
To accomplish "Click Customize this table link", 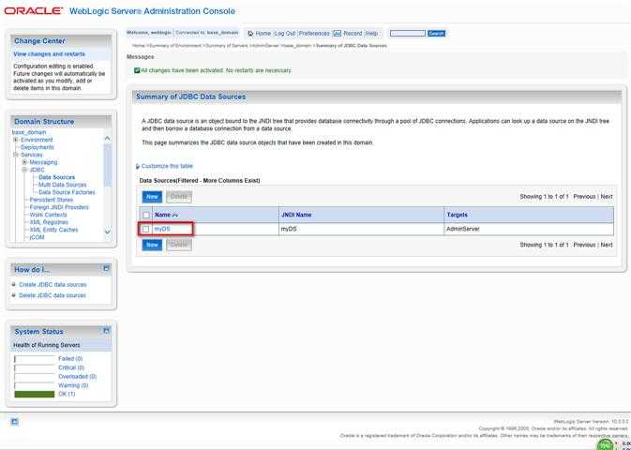I will [x=167, y=166].
